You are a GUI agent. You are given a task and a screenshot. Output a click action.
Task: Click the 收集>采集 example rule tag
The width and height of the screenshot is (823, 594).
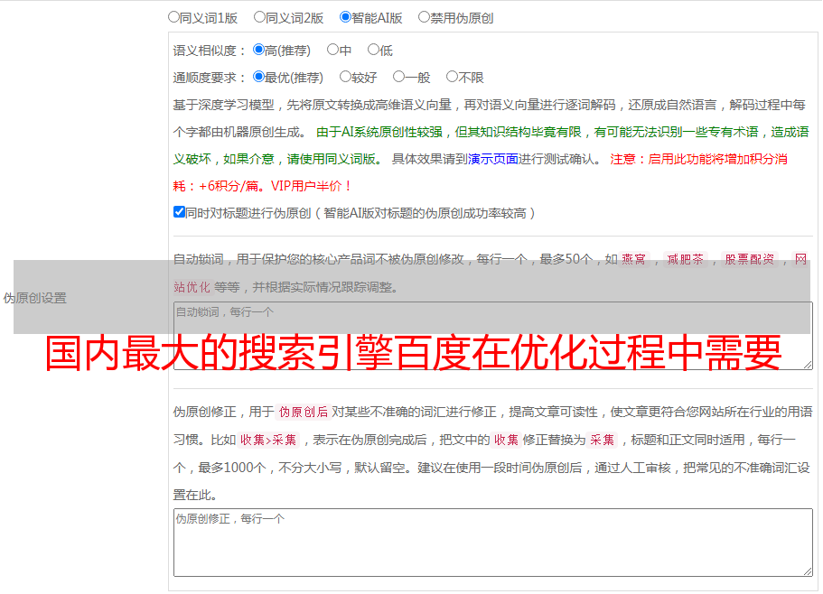268,440
